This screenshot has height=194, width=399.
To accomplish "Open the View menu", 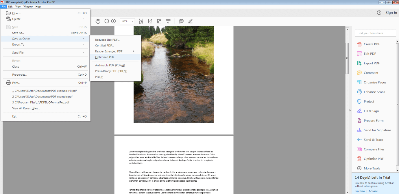I will tap(18, 7).
